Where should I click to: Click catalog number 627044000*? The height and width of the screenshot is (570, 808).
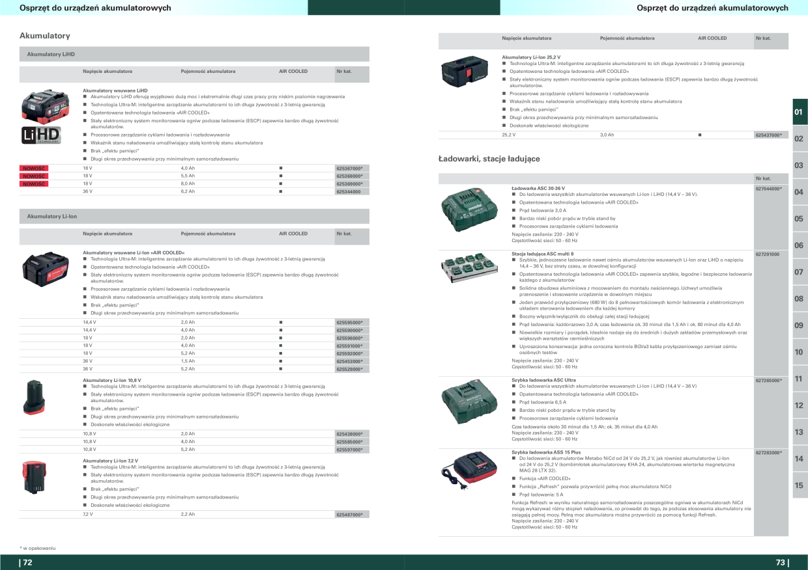770,188
